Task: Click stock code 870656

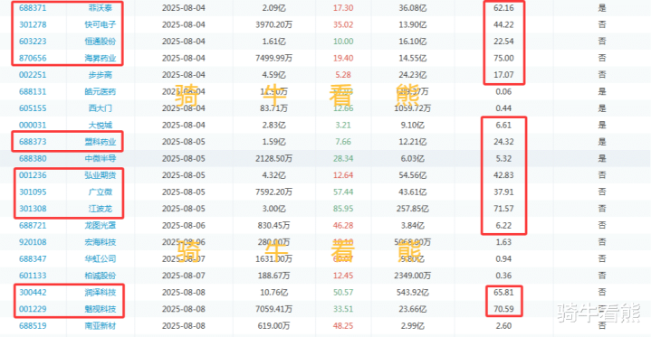Action: 33,58
